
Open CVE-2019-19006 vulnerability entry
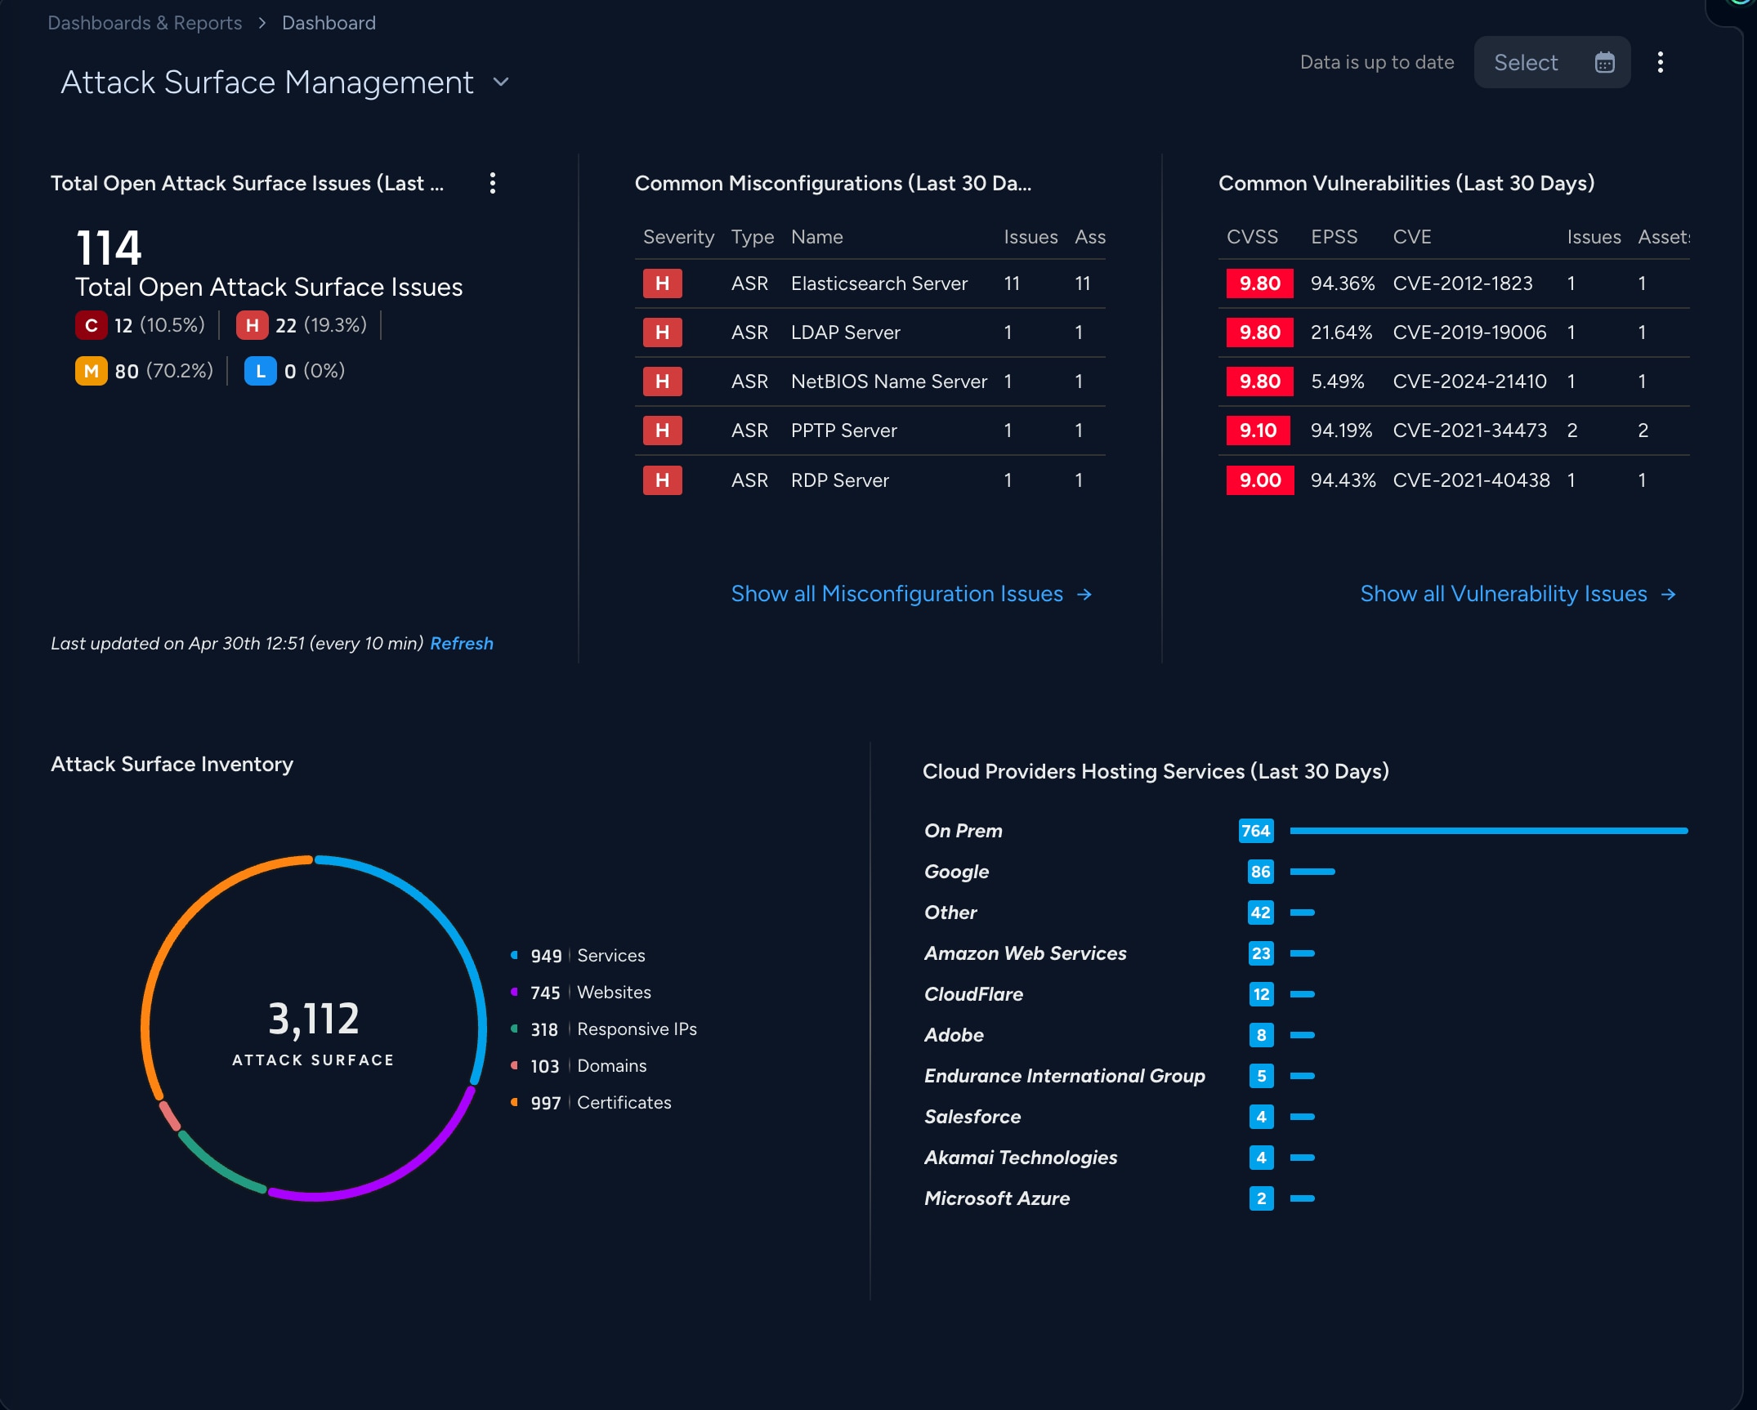(x=1454, y=332)
